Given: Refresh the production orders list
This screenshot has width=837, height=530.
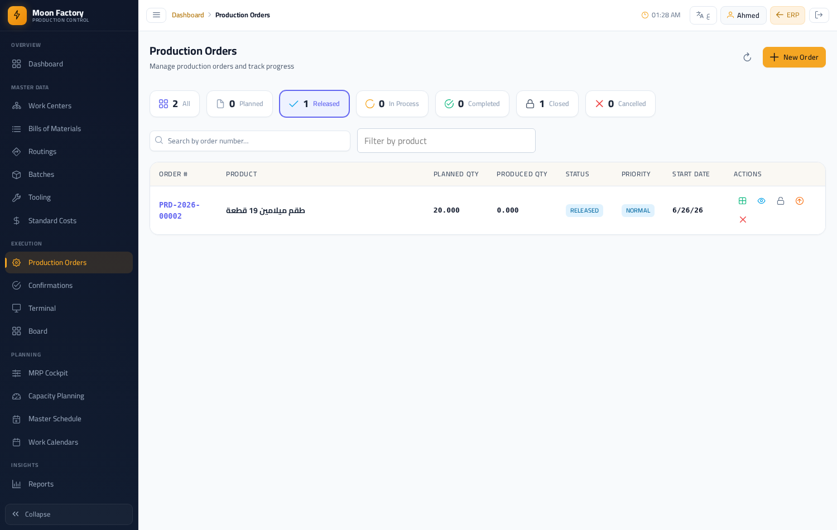Looking at the screenshot, I should (x=747, y=57).
